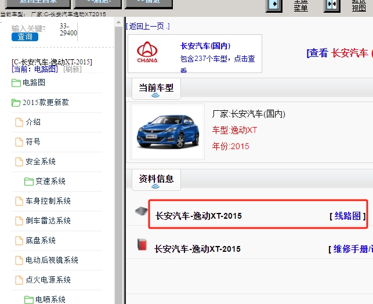Click the 厂家:长安汽车(国内) text
Viewport: 373px width, 304px height.
248,114
